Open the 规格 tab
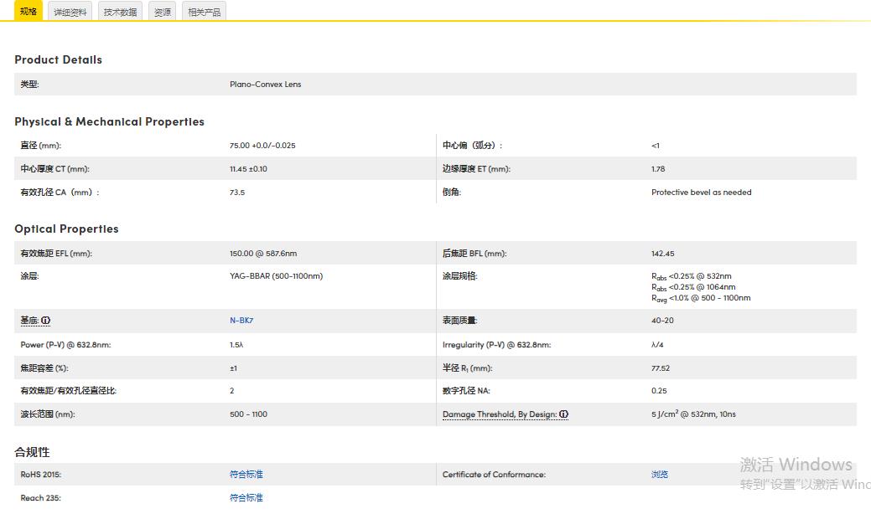This screenshot has width=871, height=514. pos(28,12)
